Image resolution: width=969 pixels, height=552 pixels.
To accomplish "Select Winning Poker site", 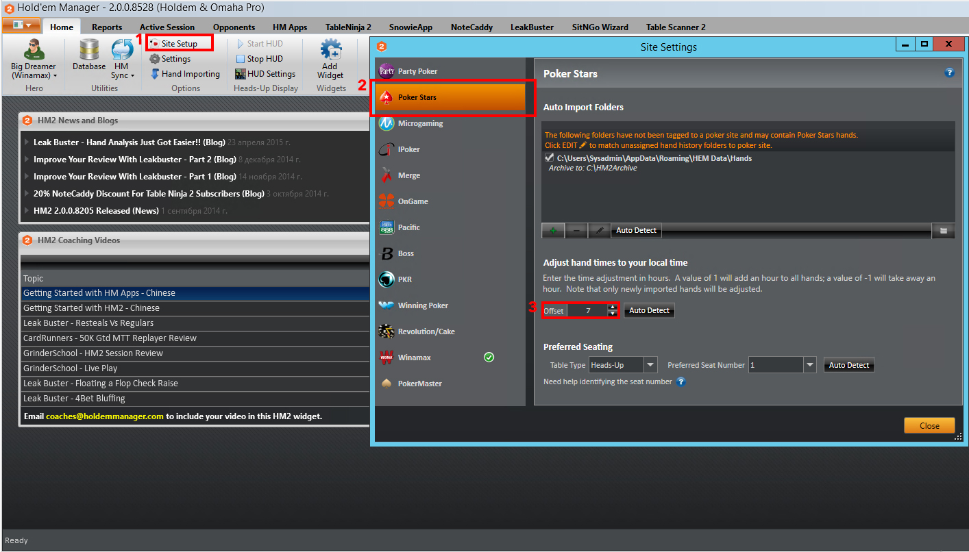I will [450, 305].
